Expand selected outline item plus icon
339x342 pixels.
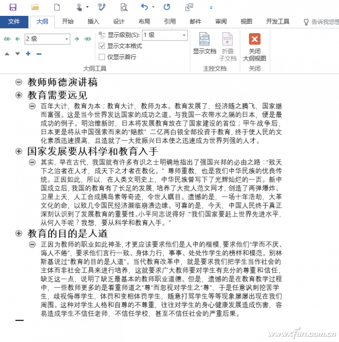pyautogui.click(x=28, y=54)
